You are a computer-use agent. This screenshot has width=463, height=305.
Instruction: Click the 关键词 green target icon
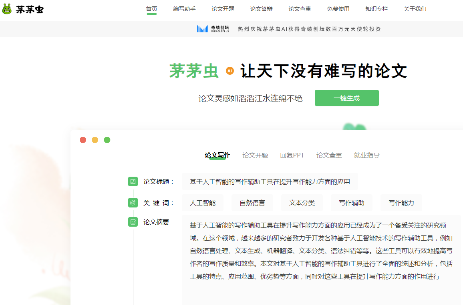[133, 203]
